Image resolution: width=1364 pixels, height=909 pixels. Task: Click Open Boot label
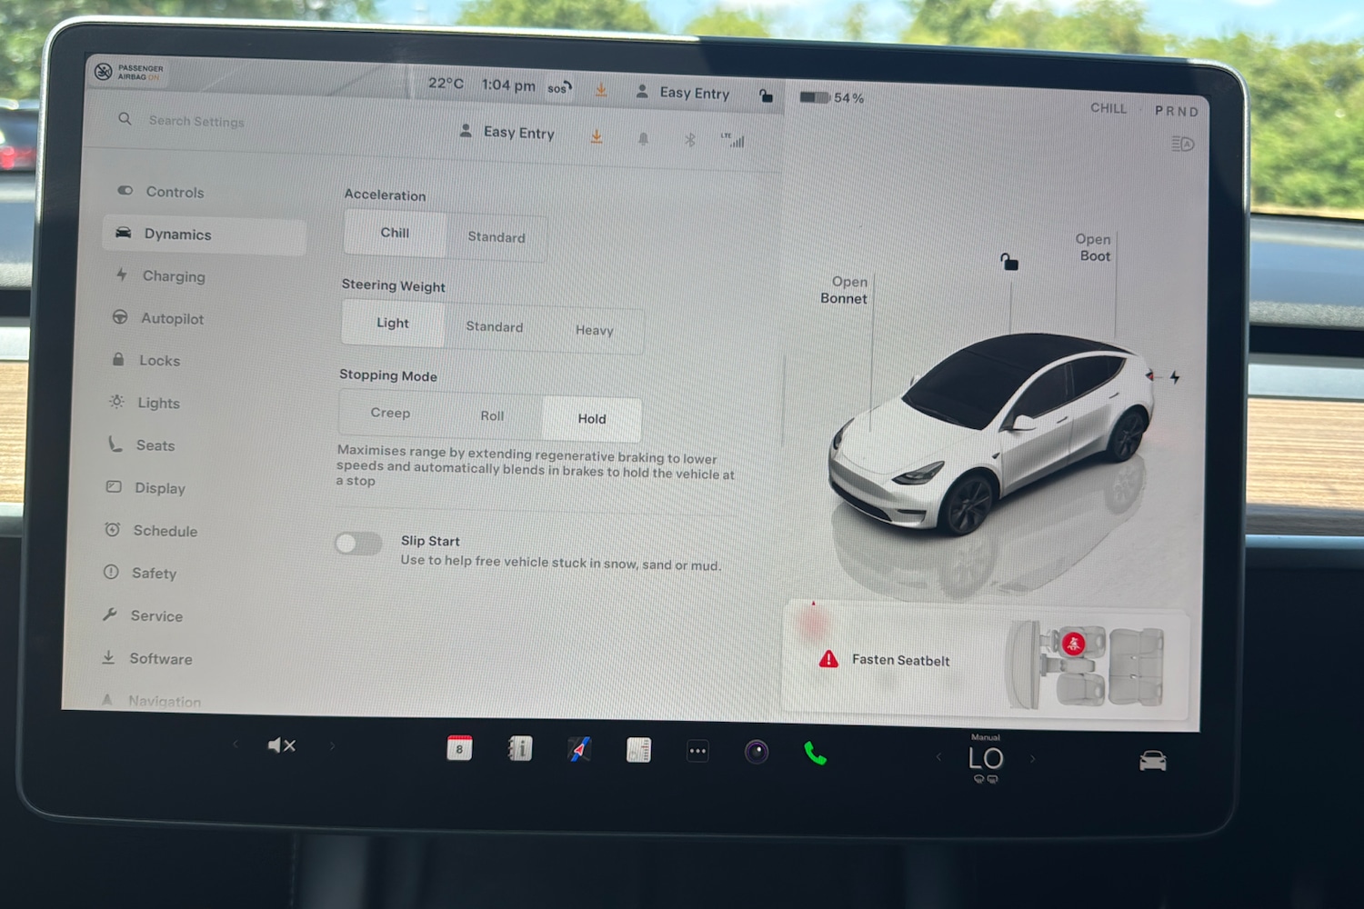[x=1094, y=247]
